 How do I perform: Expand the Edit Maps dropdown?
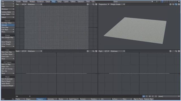8,30
